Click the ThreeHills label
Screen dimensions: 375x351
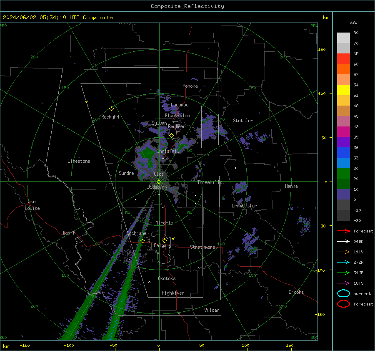point(210,182)
